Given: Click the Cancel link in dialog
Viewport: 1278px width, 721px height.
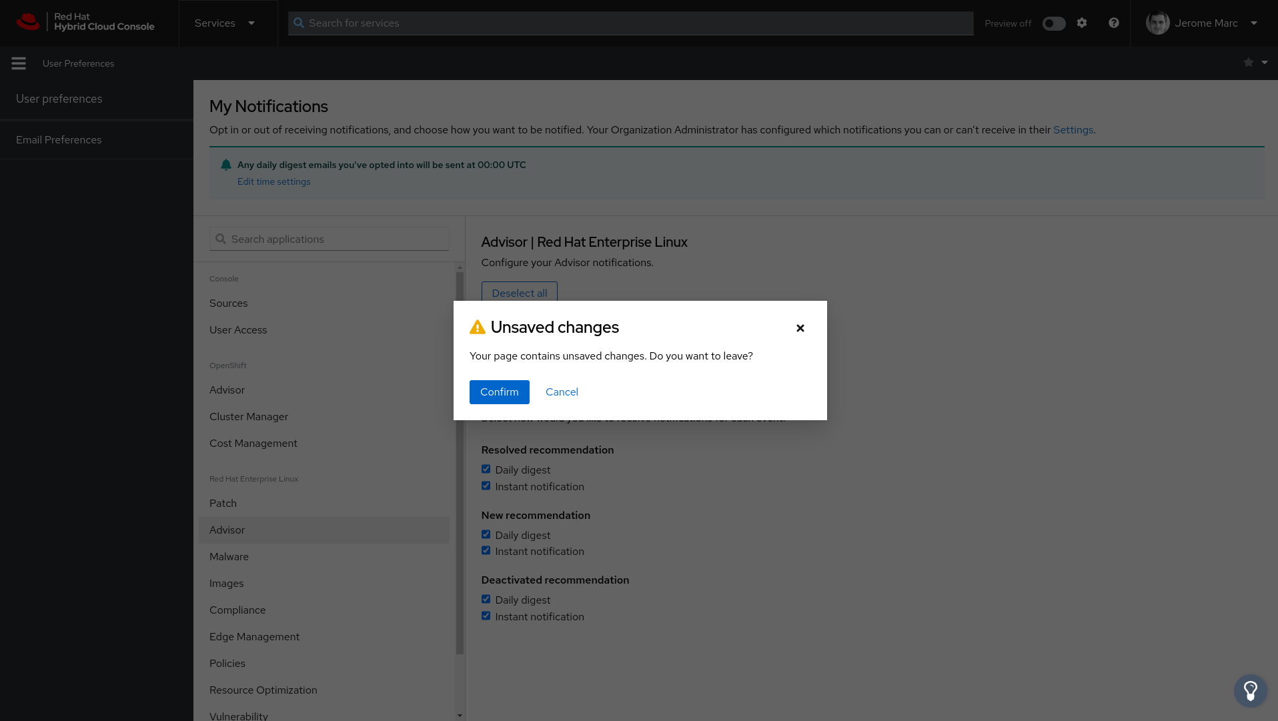Looking at the screenshot, I should pos(562,392).
